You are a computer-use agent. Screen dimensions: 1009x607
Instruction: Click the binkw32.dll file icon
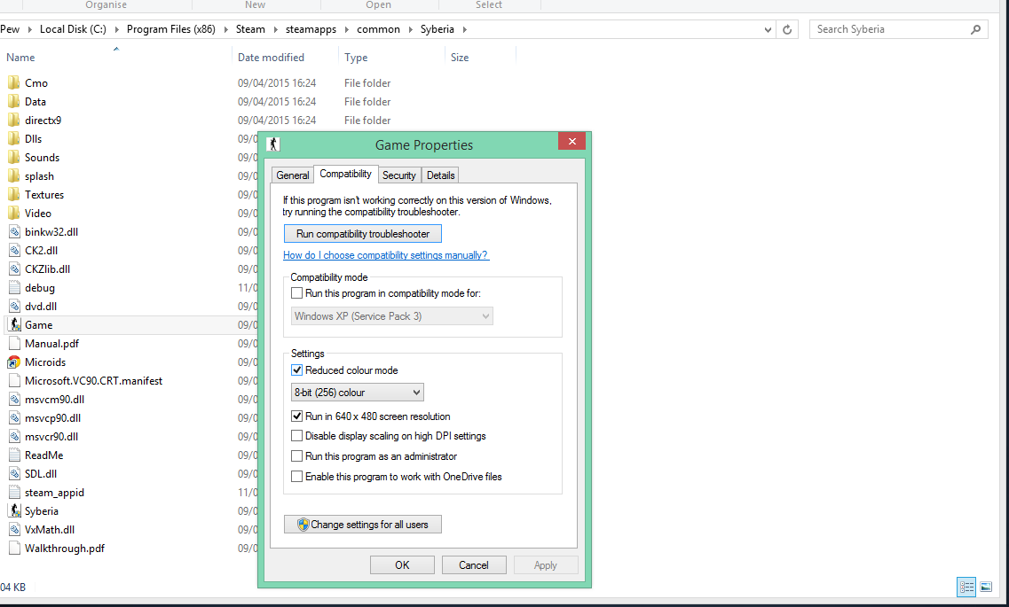click(x=14, y=232)
